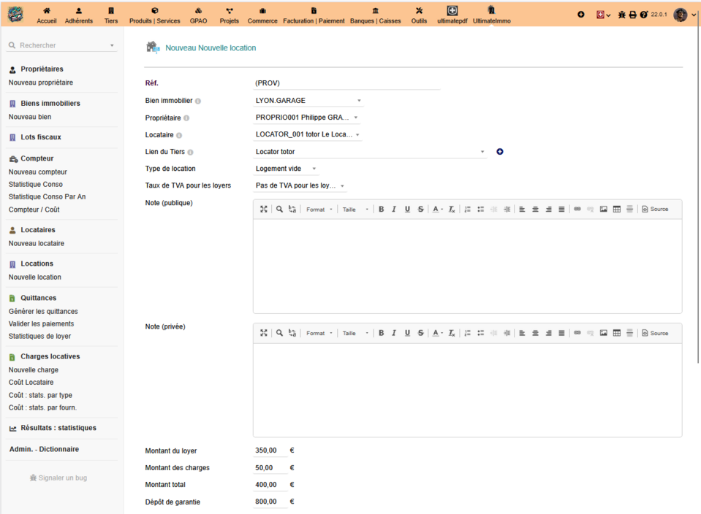This screenshot has width=701, height=514.
Task: Insert table in private note editor
Action: point(616,333)
